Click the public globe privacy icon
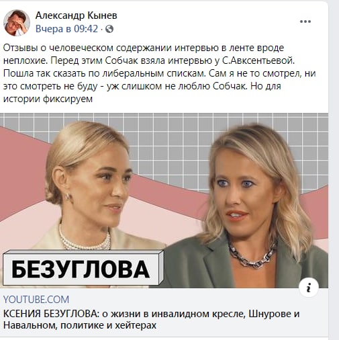 [x=109, y=29]
